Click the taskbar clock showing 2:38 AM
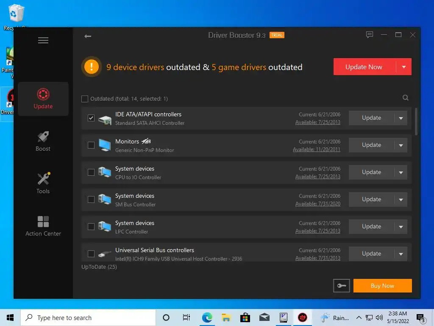Image resolution: width=434 pixels, height=326 pixels. point(398,318)
